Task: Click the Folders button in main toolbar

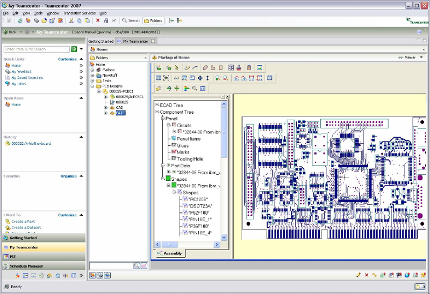Action: [x=153, y=20]
